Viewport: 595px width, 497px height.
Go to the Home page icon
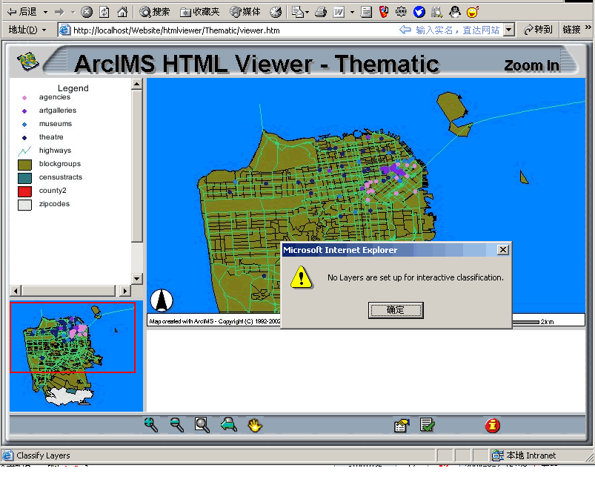(x=122, y=12)
